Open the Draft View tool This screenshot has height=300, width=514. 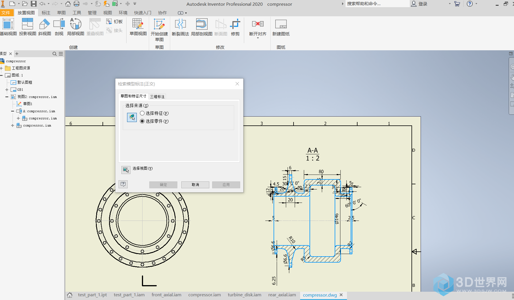click(138, 27)
